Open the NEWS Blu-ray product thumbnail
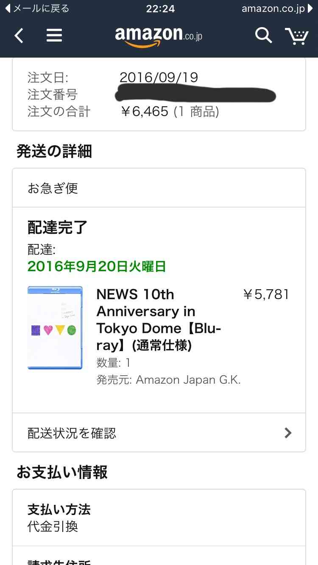The image size is (318, 565). [55, 327]
